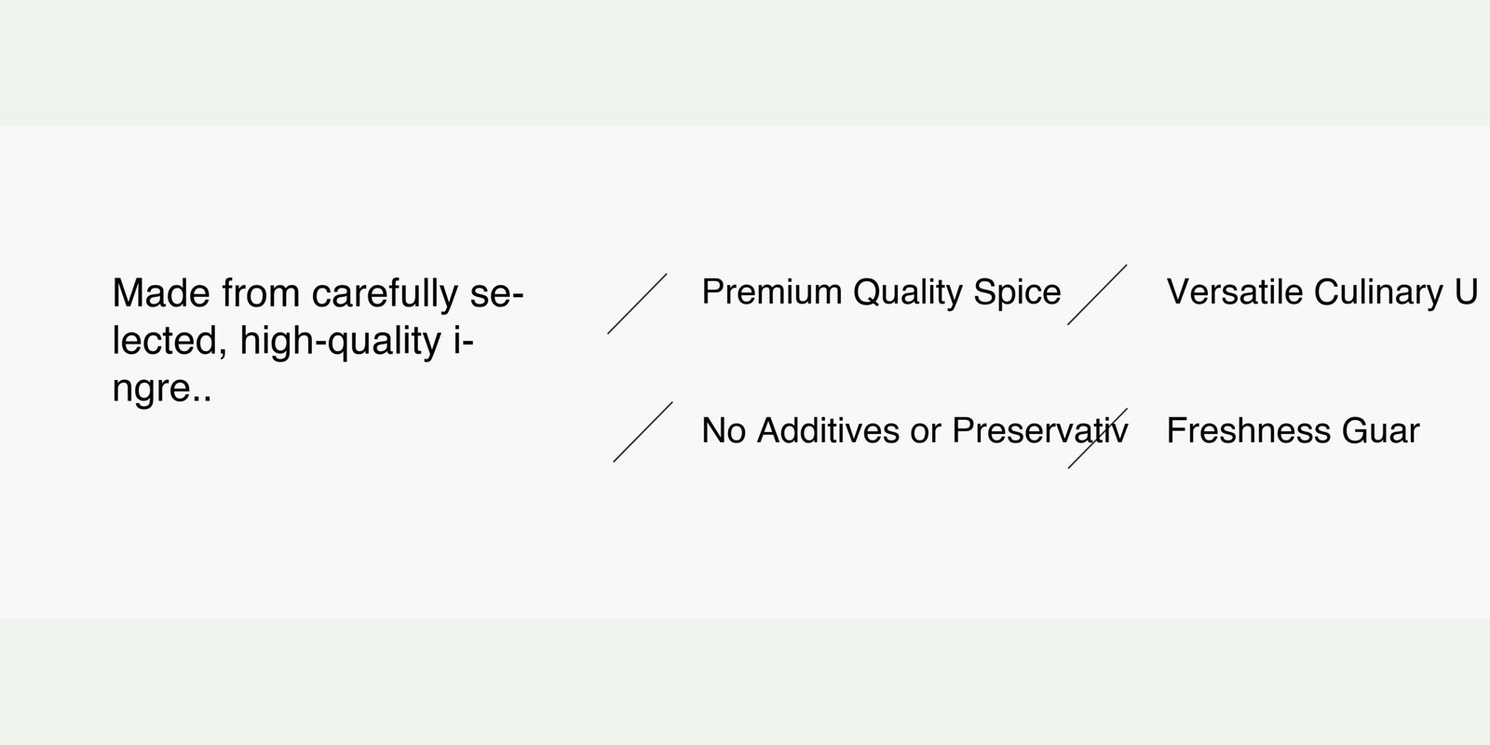Screen dimensions: 1490x745
Task: Click the slash icon beside Freshness Guar
Action: (1097, 438)
